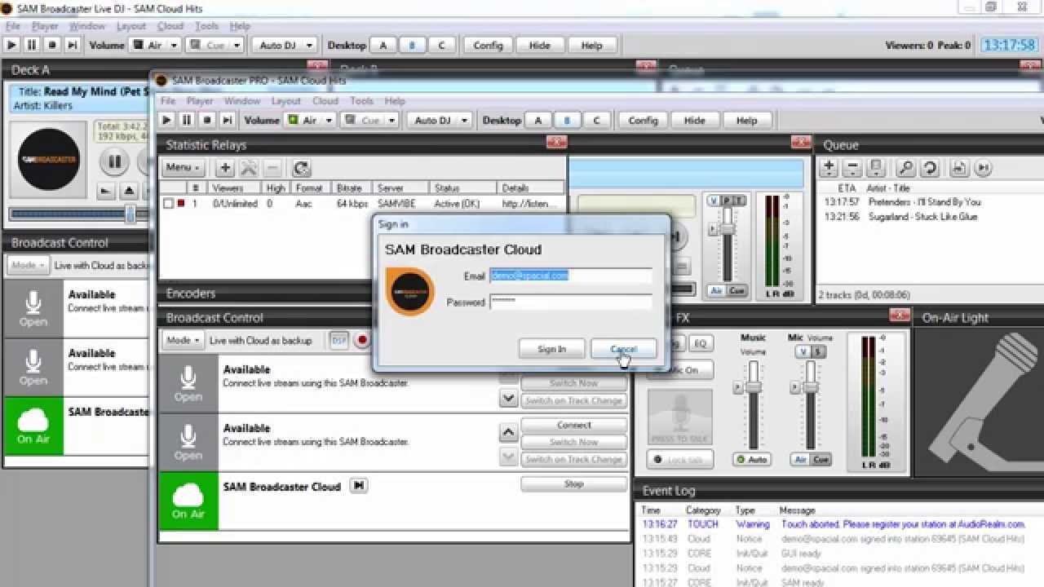Click Cancel in the Sign in dialog
1044x587 pixels.
(623, 349)
